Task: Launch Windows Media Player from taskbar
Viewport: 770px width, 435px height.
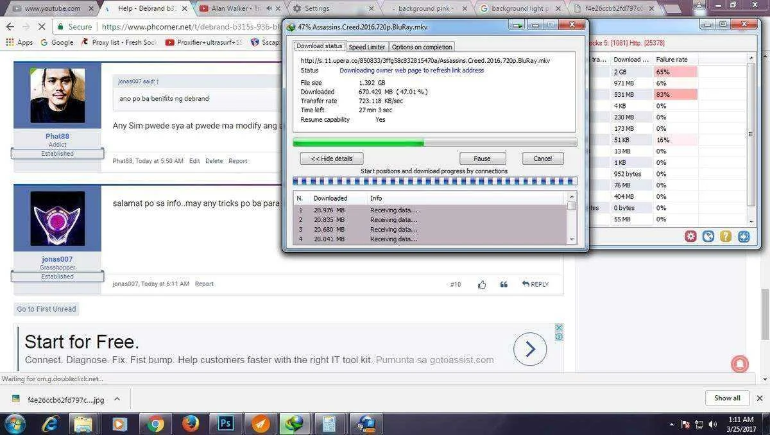Action: (x=119, y=424)
